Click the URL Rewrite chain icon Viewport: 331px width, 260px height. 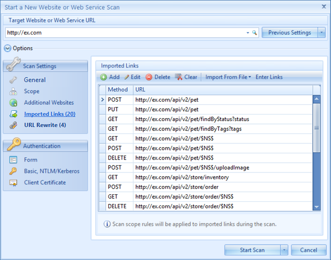point(13,125)
